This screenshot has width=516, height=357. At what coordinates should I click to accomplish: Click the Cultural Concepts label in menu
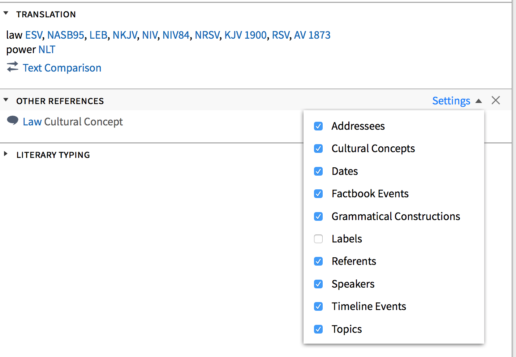coord(373,149)
